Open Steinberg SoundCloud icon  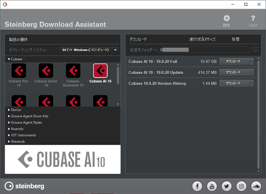tap(256, 186)
